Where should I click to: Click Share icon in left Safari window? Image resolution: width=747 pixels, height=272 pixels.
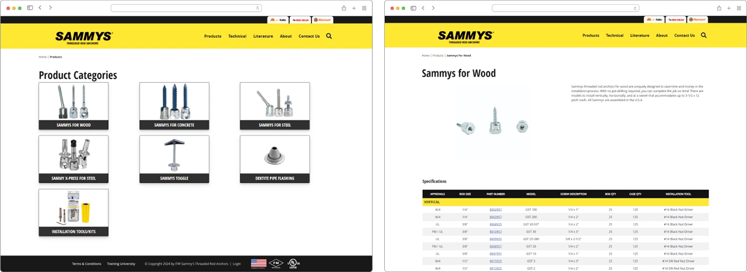[344, 8]
